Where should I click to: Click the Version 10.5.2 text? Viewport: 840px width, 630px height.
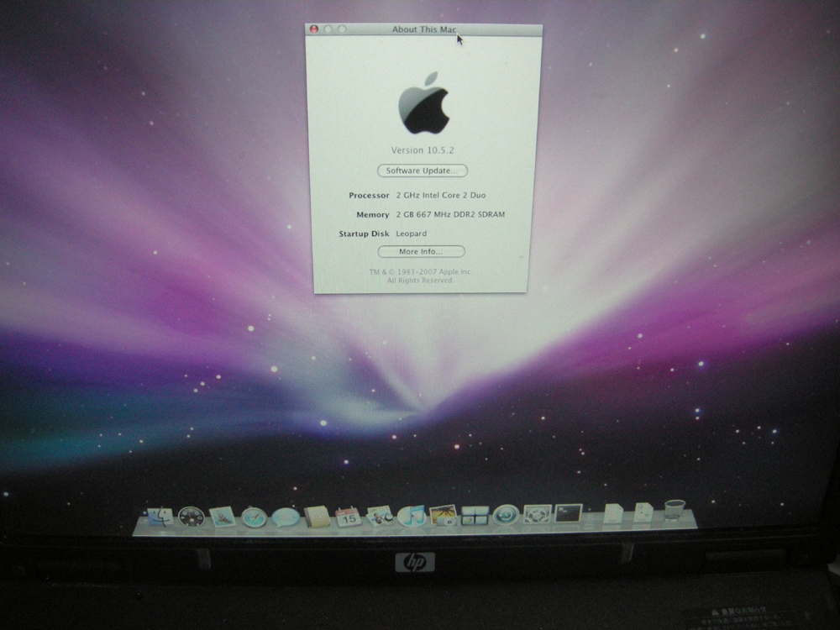coord(423,150)
